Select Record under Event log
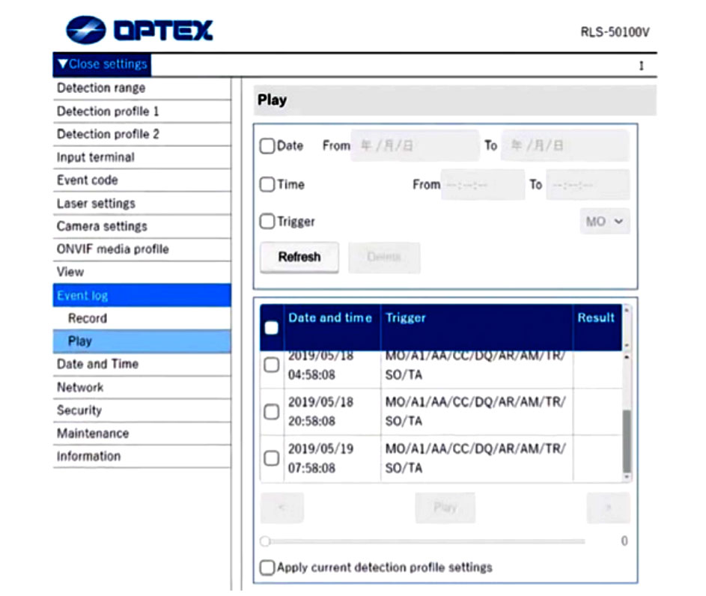 [x=88, y=318]
